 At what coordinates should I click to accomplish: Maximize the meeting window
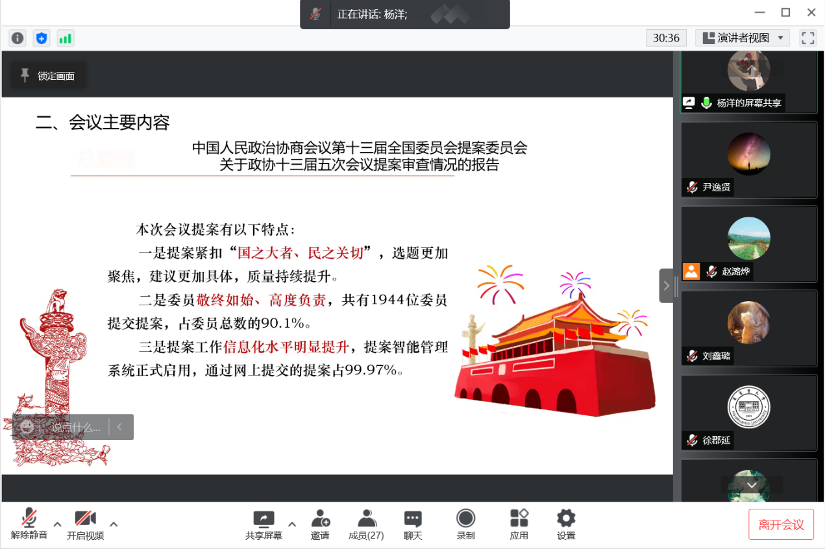click(x=785, y=12)
